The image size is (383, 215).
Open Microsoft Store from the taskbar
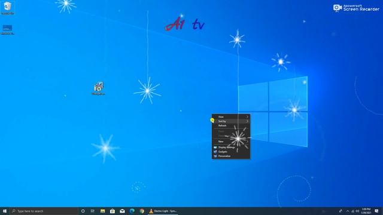tap(113, 211)
